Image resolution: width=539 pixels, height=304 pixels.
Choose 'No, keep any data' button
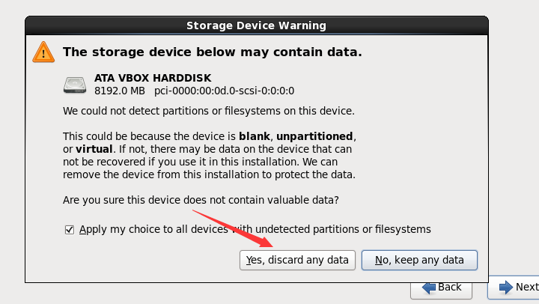[x=419, y=260]
